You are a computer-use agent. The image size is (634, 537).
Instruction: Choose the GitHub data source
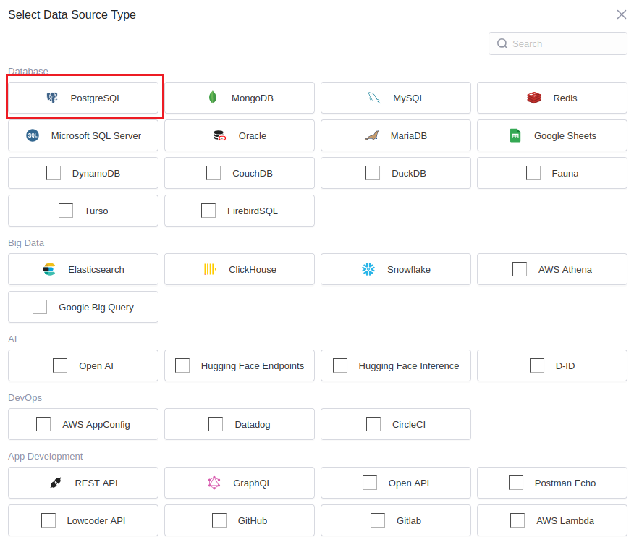[240, 520]
